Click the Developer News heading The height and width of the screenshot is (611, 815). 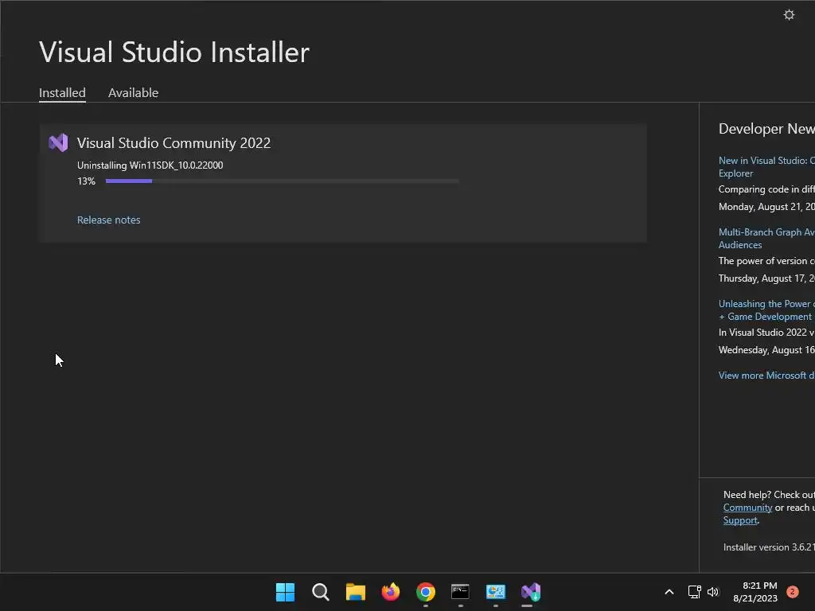tap(766, 129)
